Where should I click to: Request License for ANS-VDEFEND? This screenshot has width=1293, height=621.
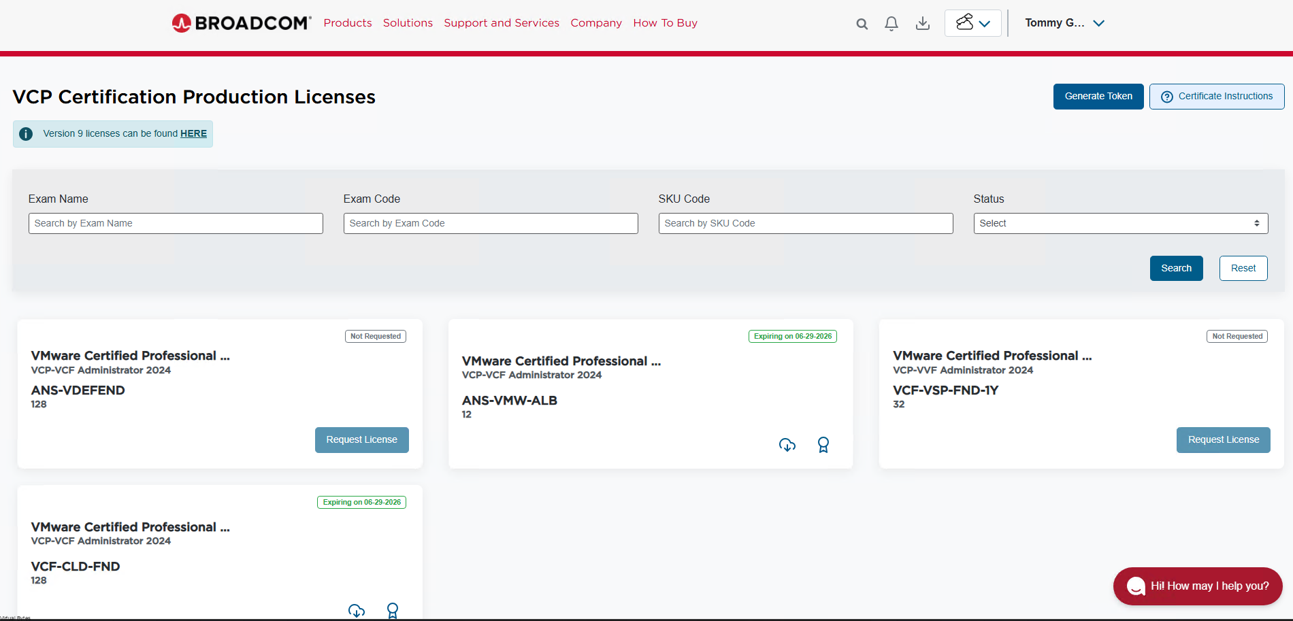coord(361,440)
